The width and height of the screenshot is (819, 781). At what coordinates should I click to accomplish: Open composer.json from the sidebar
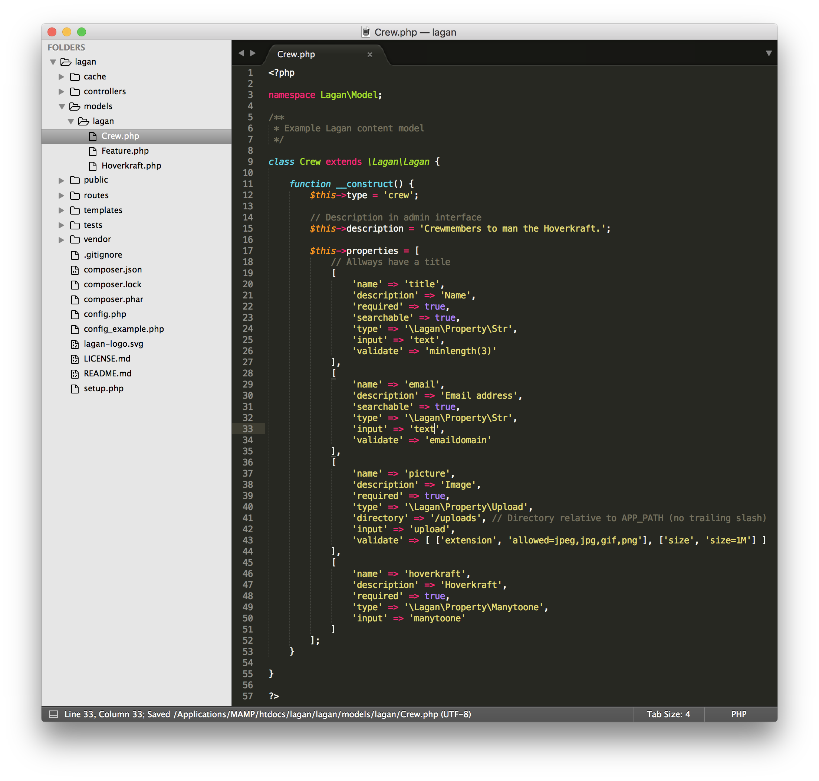tap(113, 270)
